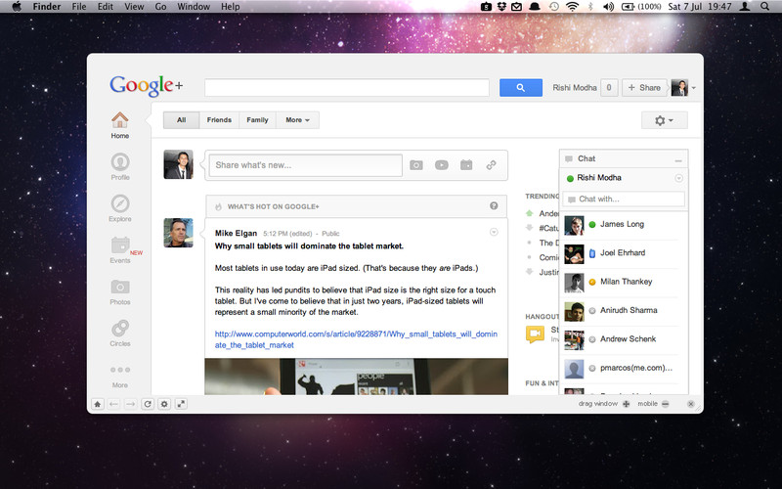Open the computerworld.com article link
Screen dimensions: 782x489
pyautogui.click(x=356, y=339)
